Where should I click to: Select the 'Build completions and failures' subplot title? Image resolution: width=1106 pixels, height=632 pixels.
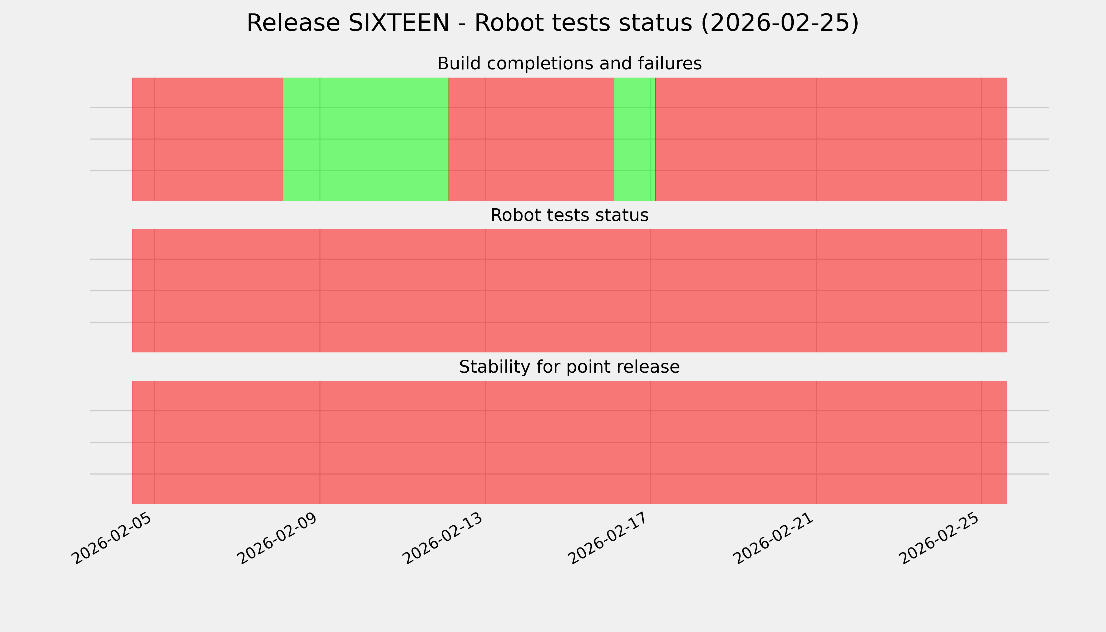(x=569, y=64)
